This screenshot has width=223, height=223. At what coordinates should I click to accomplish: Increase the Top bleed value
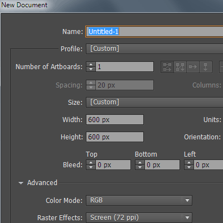tap(91, 162)
